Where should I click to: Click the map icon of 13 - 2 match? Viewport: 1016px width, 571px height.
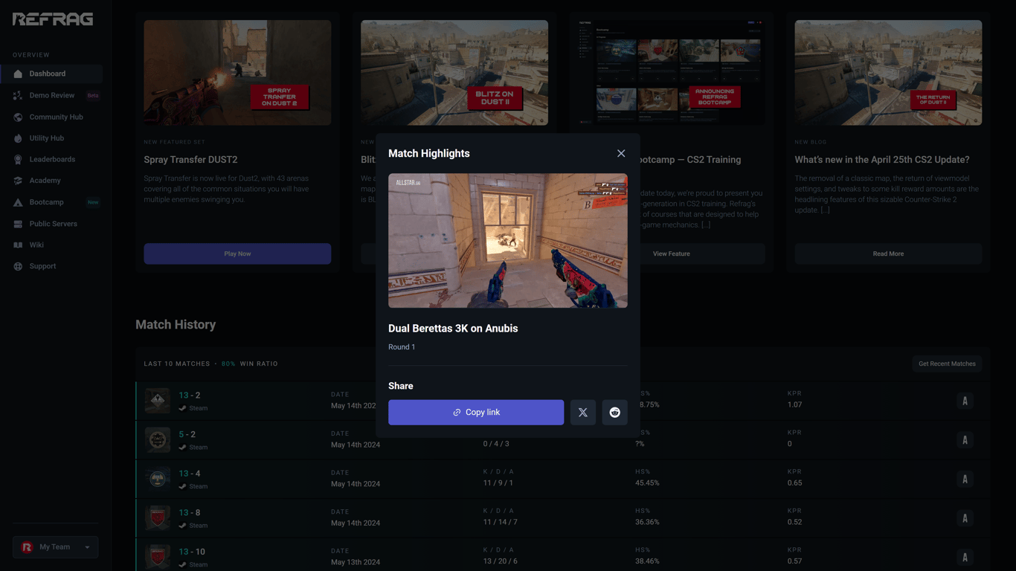click(x=158, y=401)
